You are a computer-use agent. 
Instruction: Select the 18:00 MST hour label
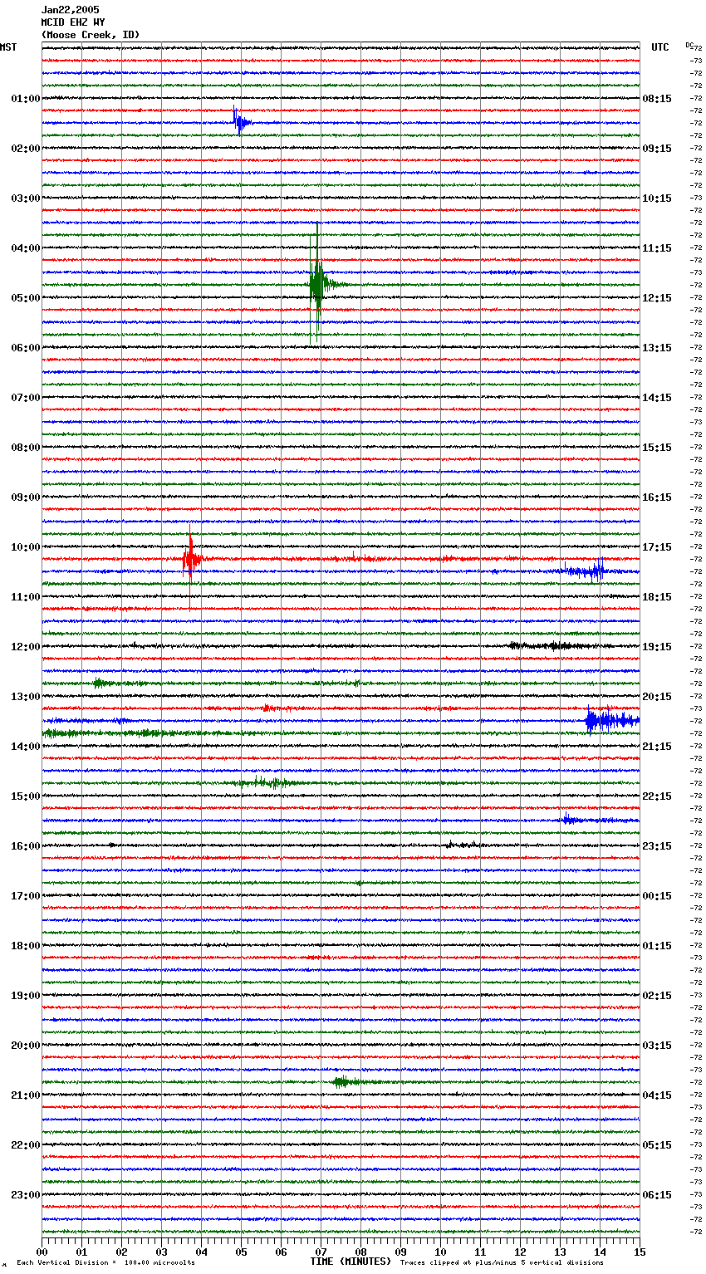pos(25,946)
